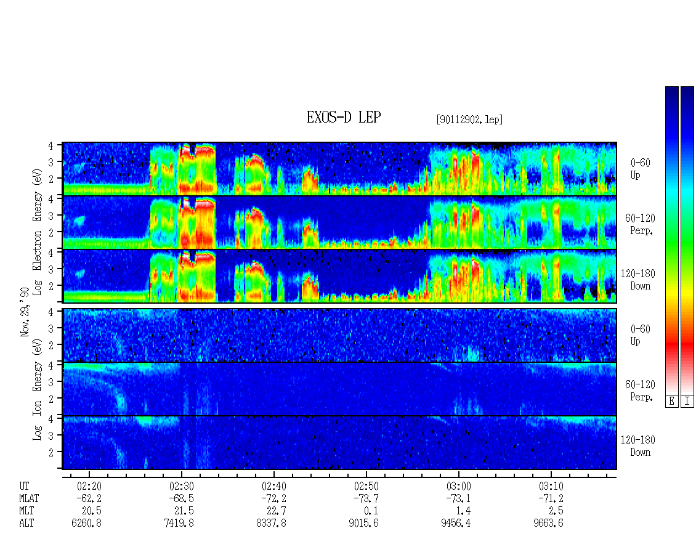Image resolution: width=696 pixels, height=539 pixels.
Task: Click the electron "120-180 Down" pitch angle label
Action: (x=638, y=280)
